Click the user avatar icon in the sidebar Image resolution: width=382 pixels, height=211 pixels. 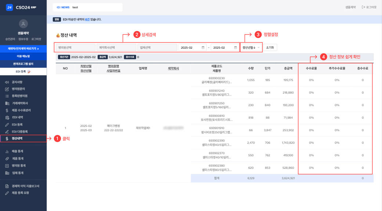pyautogui.click(x=24, y=24)
